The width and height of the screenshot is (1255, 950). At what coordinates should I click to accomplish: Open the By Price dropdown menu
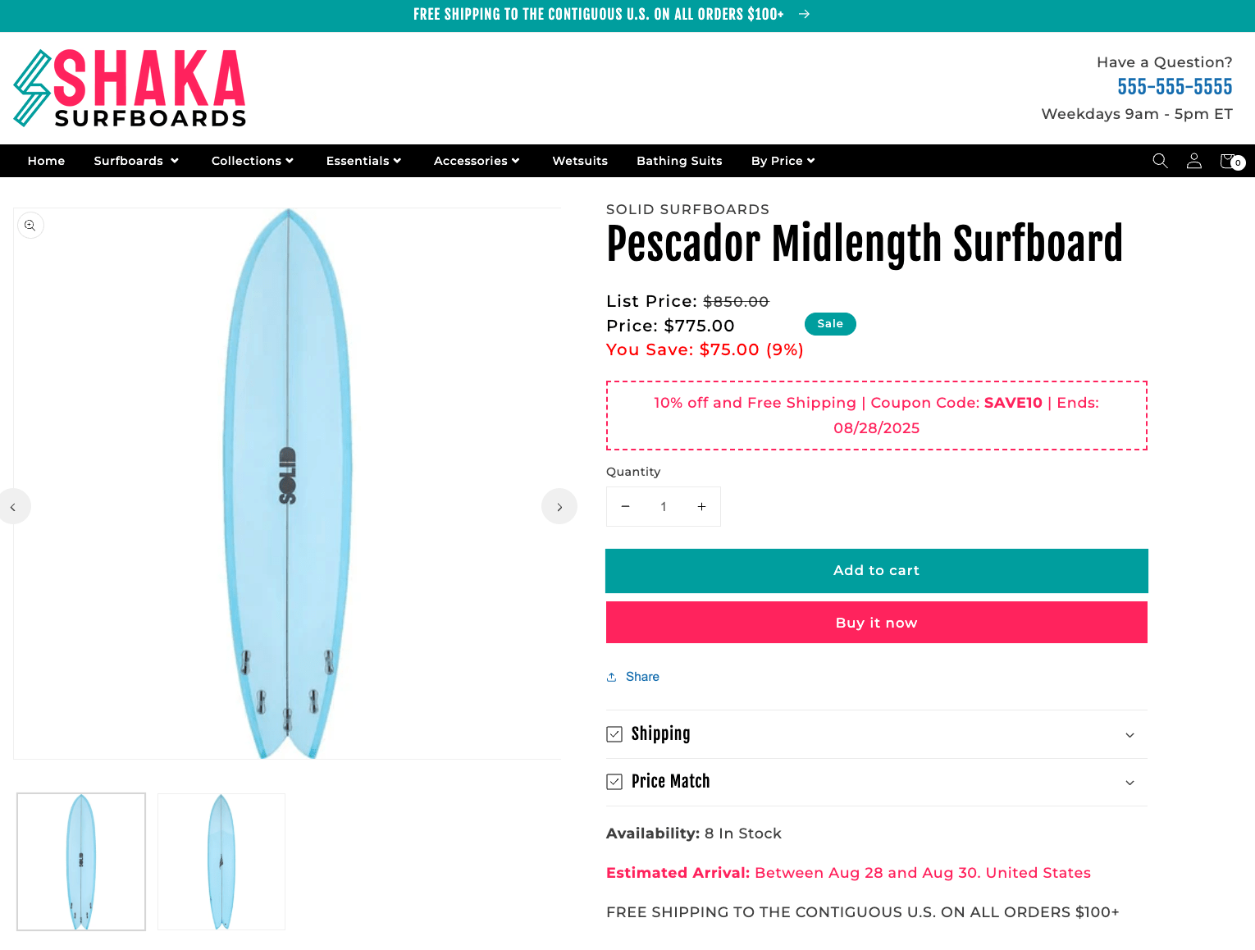click(783, 161)
